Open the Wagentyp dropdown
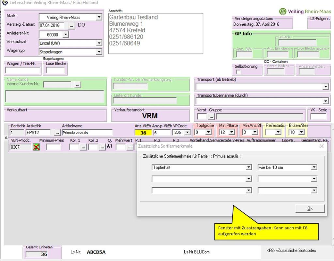Viewport: 334px width, 261px height. (x=99, y=51)
